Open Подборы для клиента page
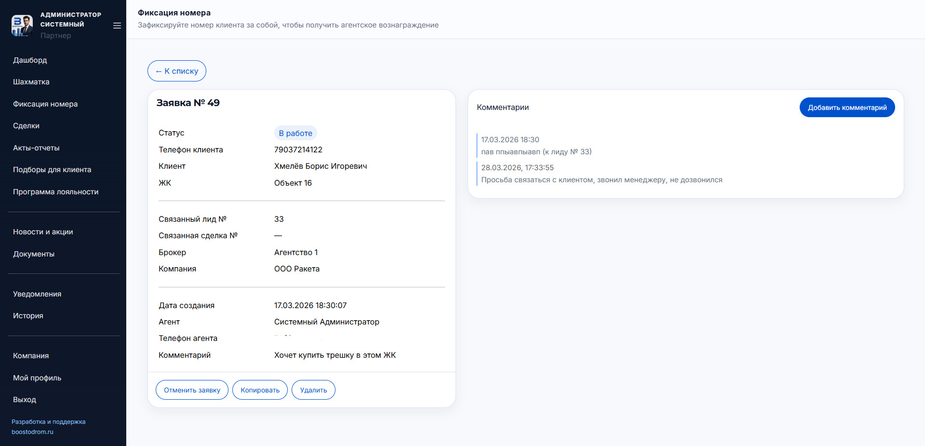925x446 pixels. (x=52, y=170)
